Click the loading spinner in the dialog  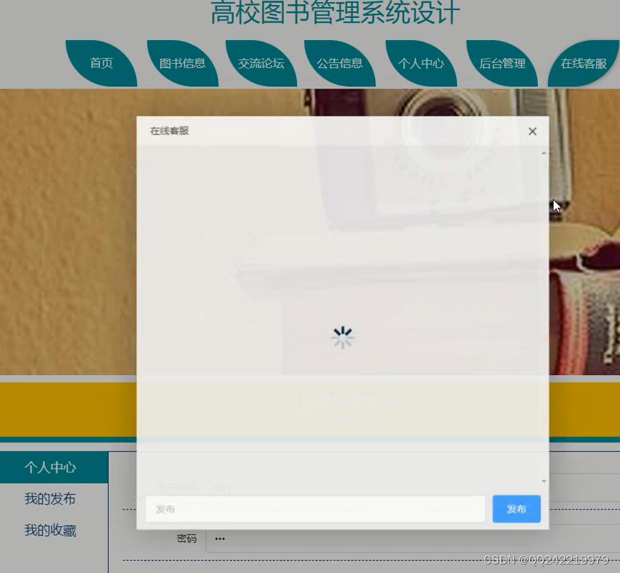[x=342, y=337]
